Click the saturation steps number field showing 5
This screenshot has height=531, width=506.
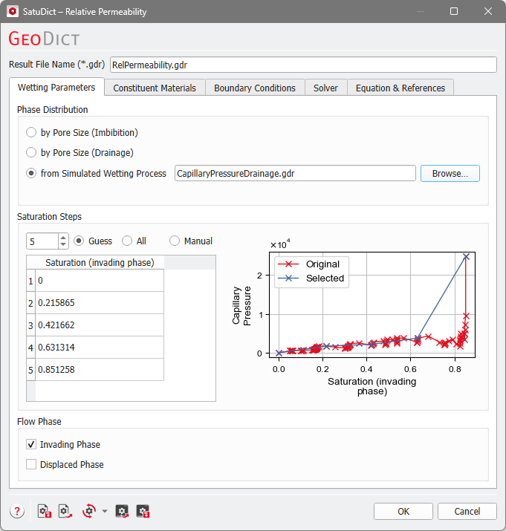(x=42, y=241)
